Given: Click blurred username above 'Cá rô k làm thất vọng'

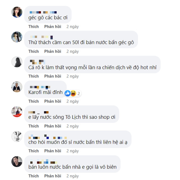Looking at the screenshot, I should point(37,62).
